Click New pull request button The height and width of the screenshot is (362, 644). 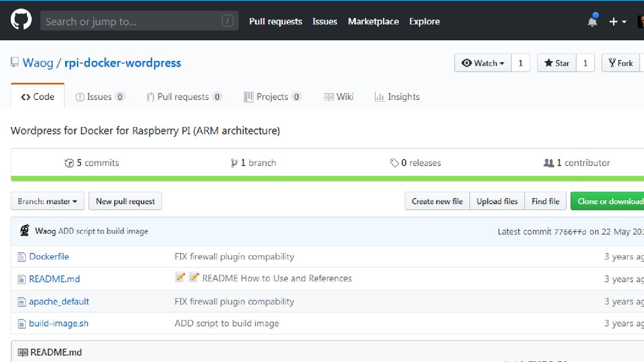coord(125,201)
